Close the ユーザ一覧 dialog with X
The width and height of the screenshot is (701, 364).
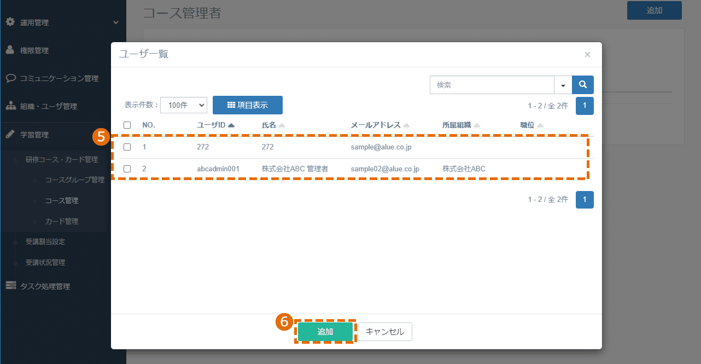[x=587, y=54]
